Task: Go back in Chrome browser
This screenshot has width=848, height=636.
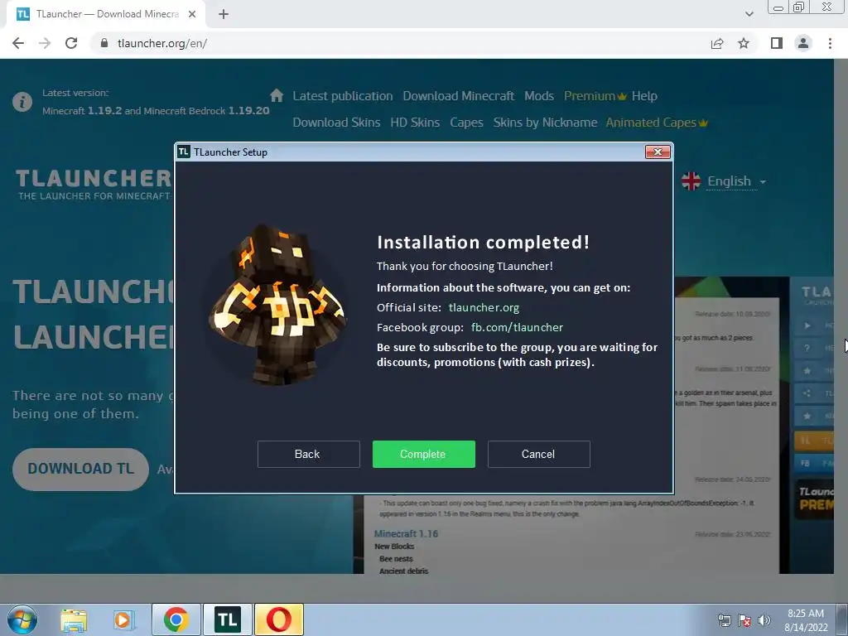Action: tap(18, 43)
